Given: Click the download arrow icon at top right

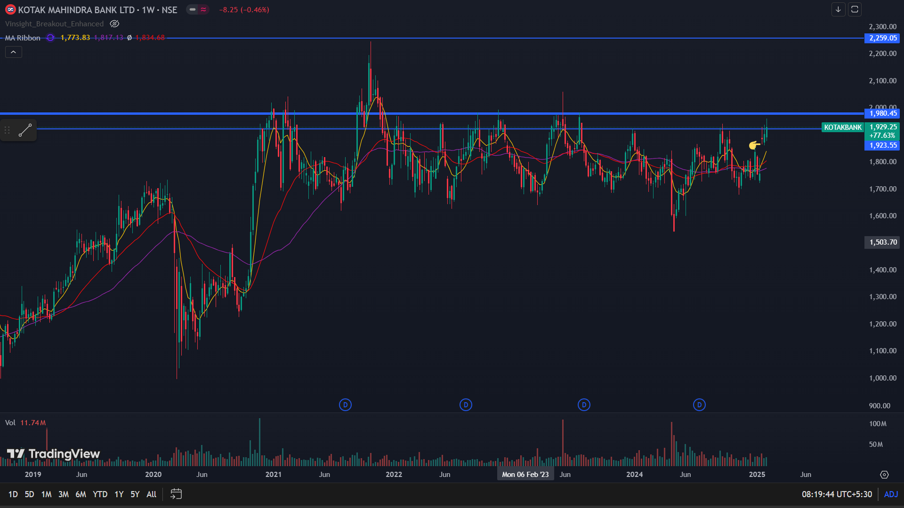Looking at the screenshot, I should coord(838,9).
